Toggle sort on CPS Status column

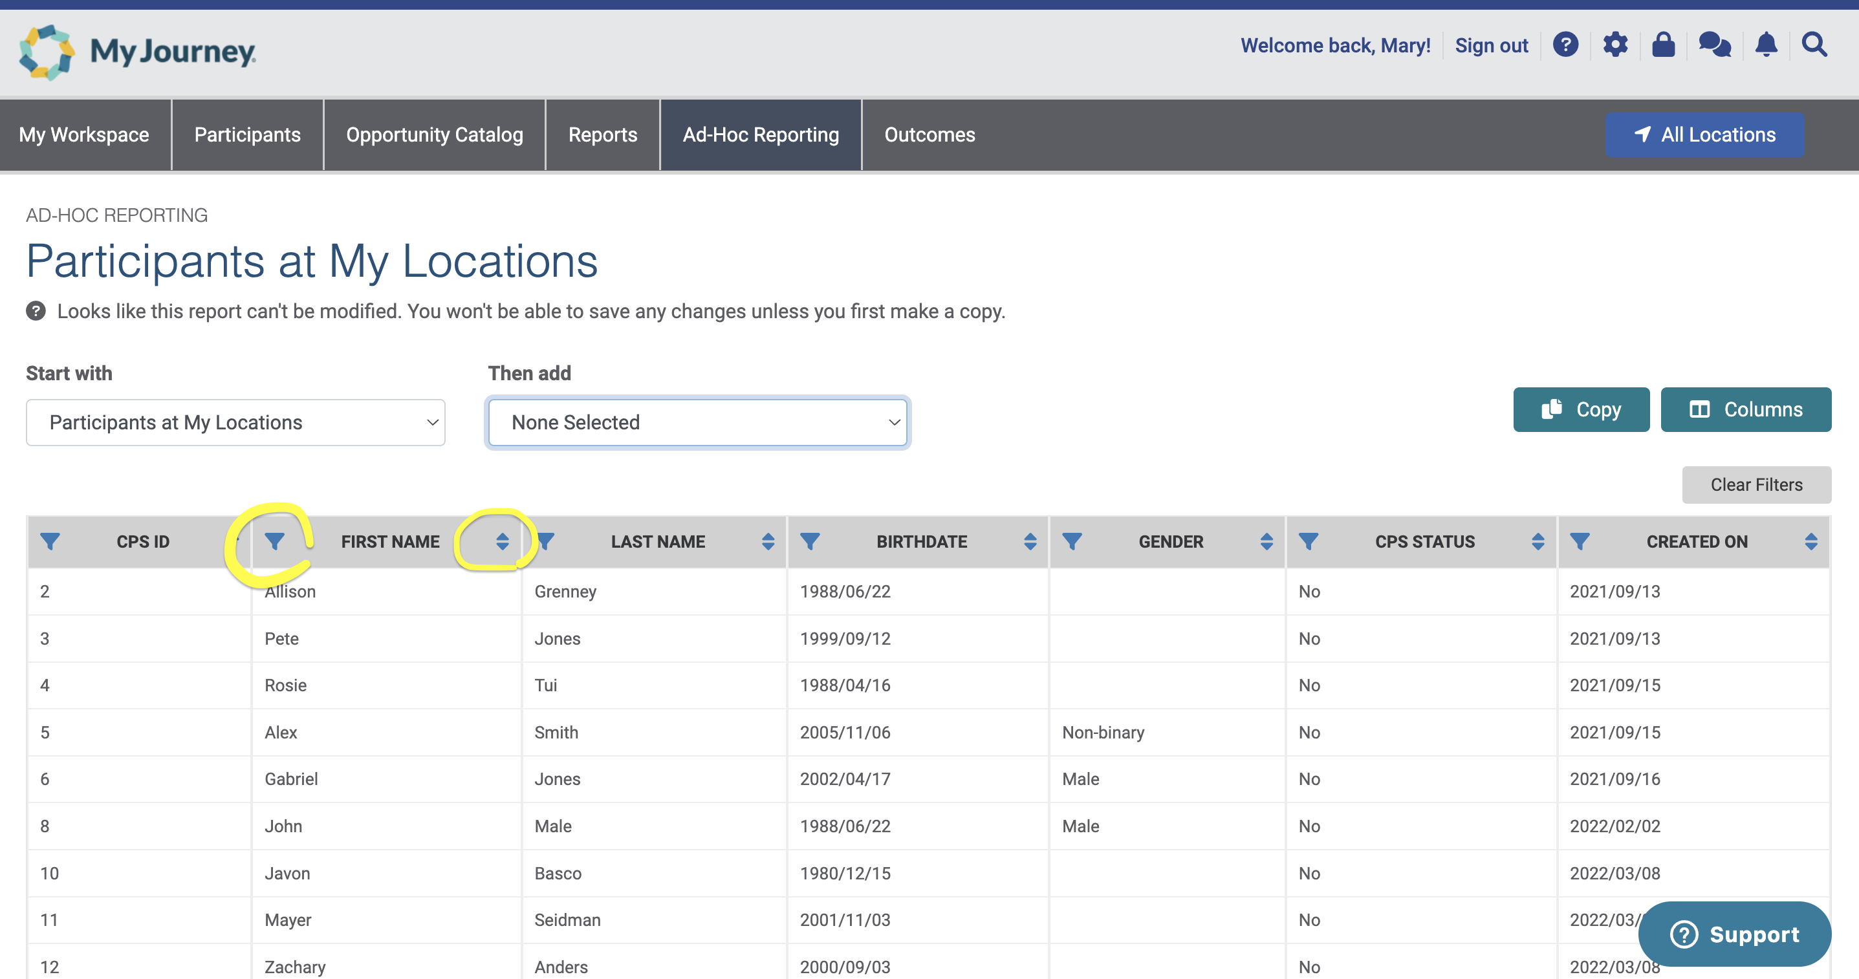[1538, 541]
